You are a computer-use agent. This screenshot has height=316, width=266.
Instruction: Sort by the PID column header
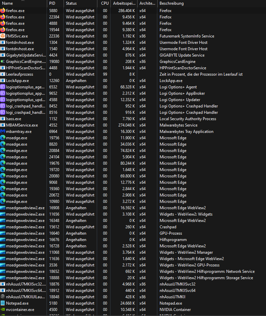(x=55, y=3)
